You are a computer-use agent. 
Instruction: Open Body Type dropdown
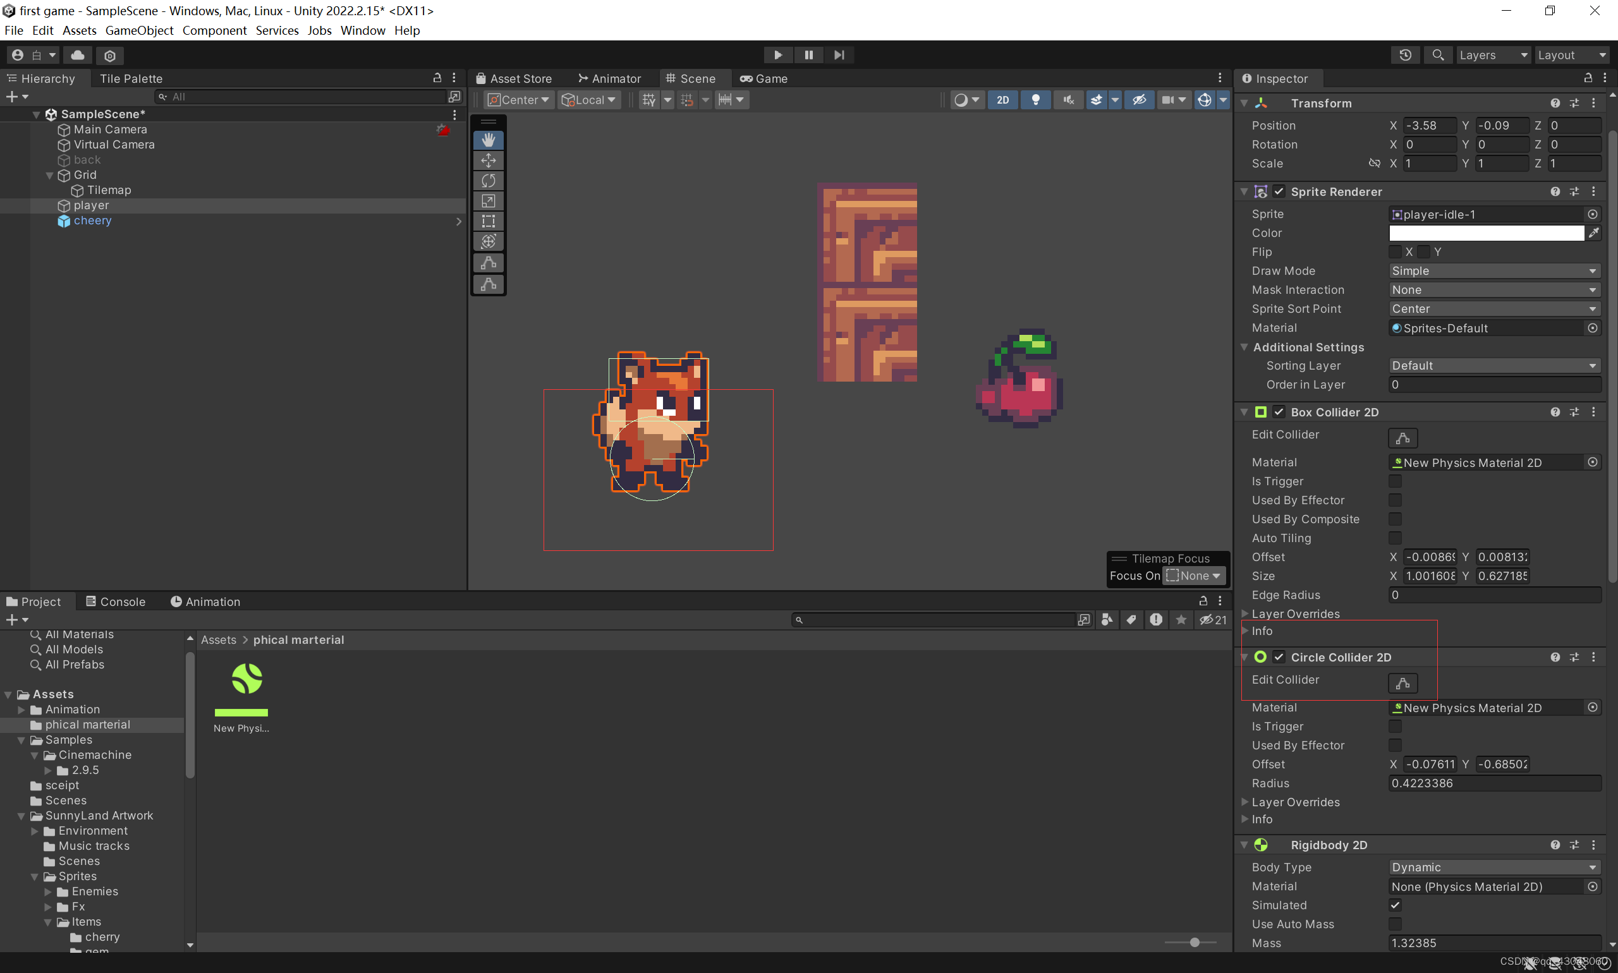point(1494,867)
